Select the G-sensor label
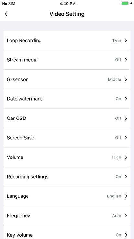This screenshot has height=239, width=134. (x=17, y=80)
